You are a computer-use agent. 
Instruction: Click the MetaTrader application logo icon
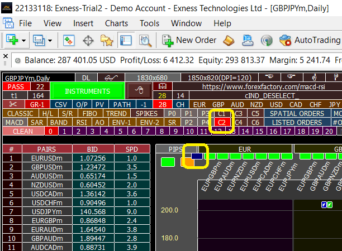(x=7, y=8)
